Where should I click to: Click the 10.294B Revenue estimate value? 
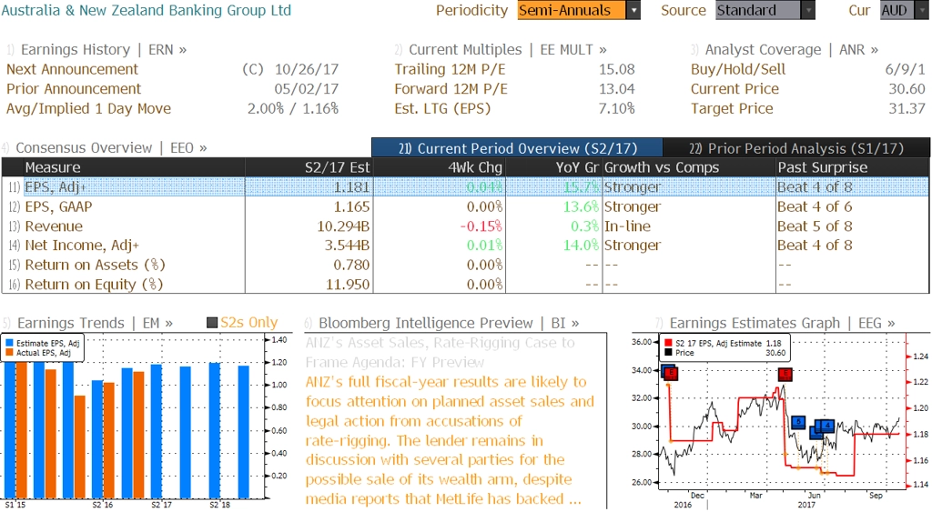pyautogui.click(x=343, y=226)
